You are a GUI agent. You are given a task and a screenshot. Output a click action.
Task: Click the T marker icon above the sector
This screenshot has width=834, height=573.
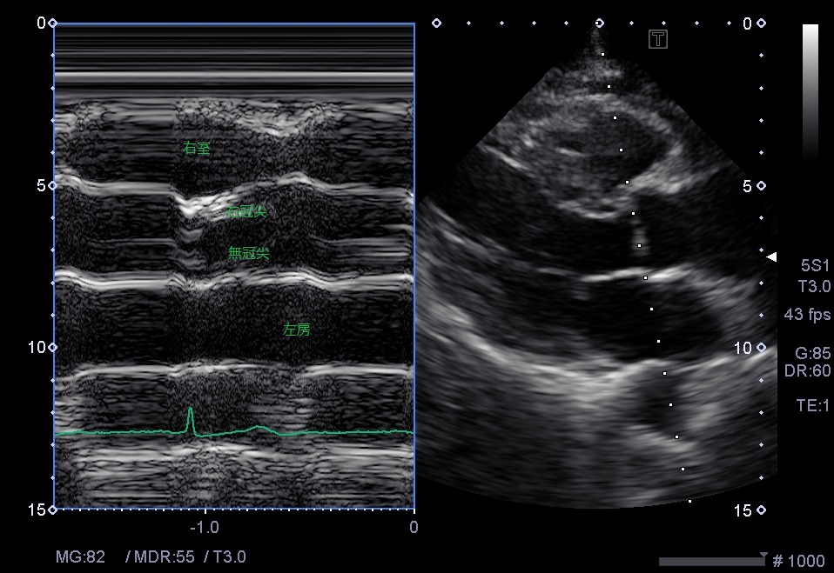click(x=658, y=39)
